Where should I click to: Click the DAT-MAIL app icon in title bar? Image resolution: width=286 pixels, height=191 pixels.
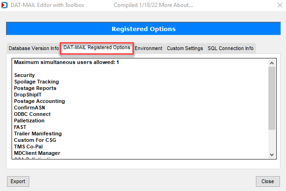(5, 5)
